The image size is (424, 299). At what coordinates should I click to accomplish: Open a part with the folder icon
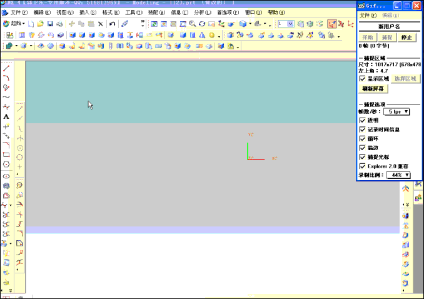click(40, 24)
